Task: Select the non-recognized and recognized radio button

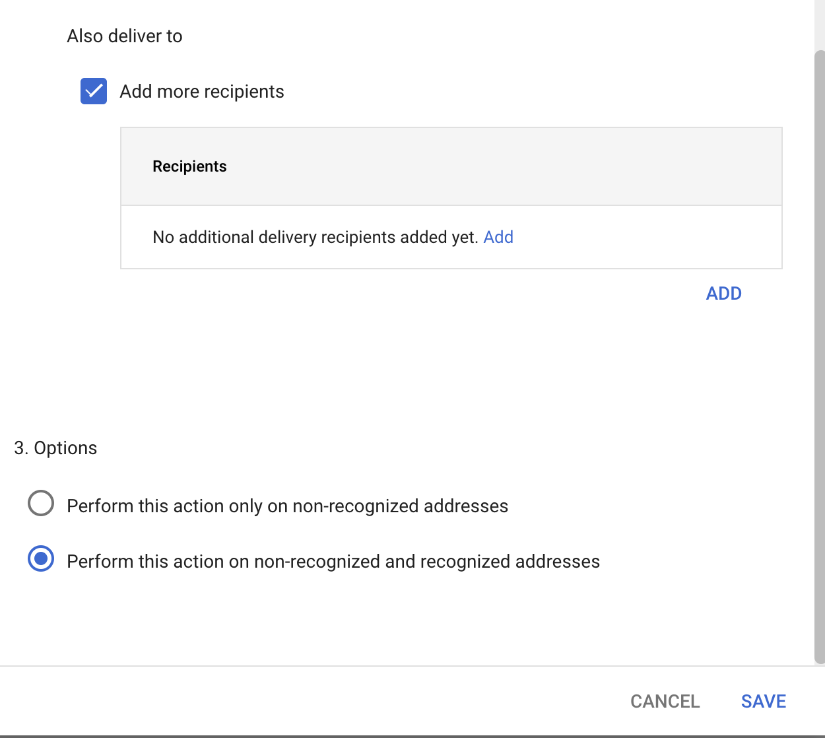Action: point(41,559)
